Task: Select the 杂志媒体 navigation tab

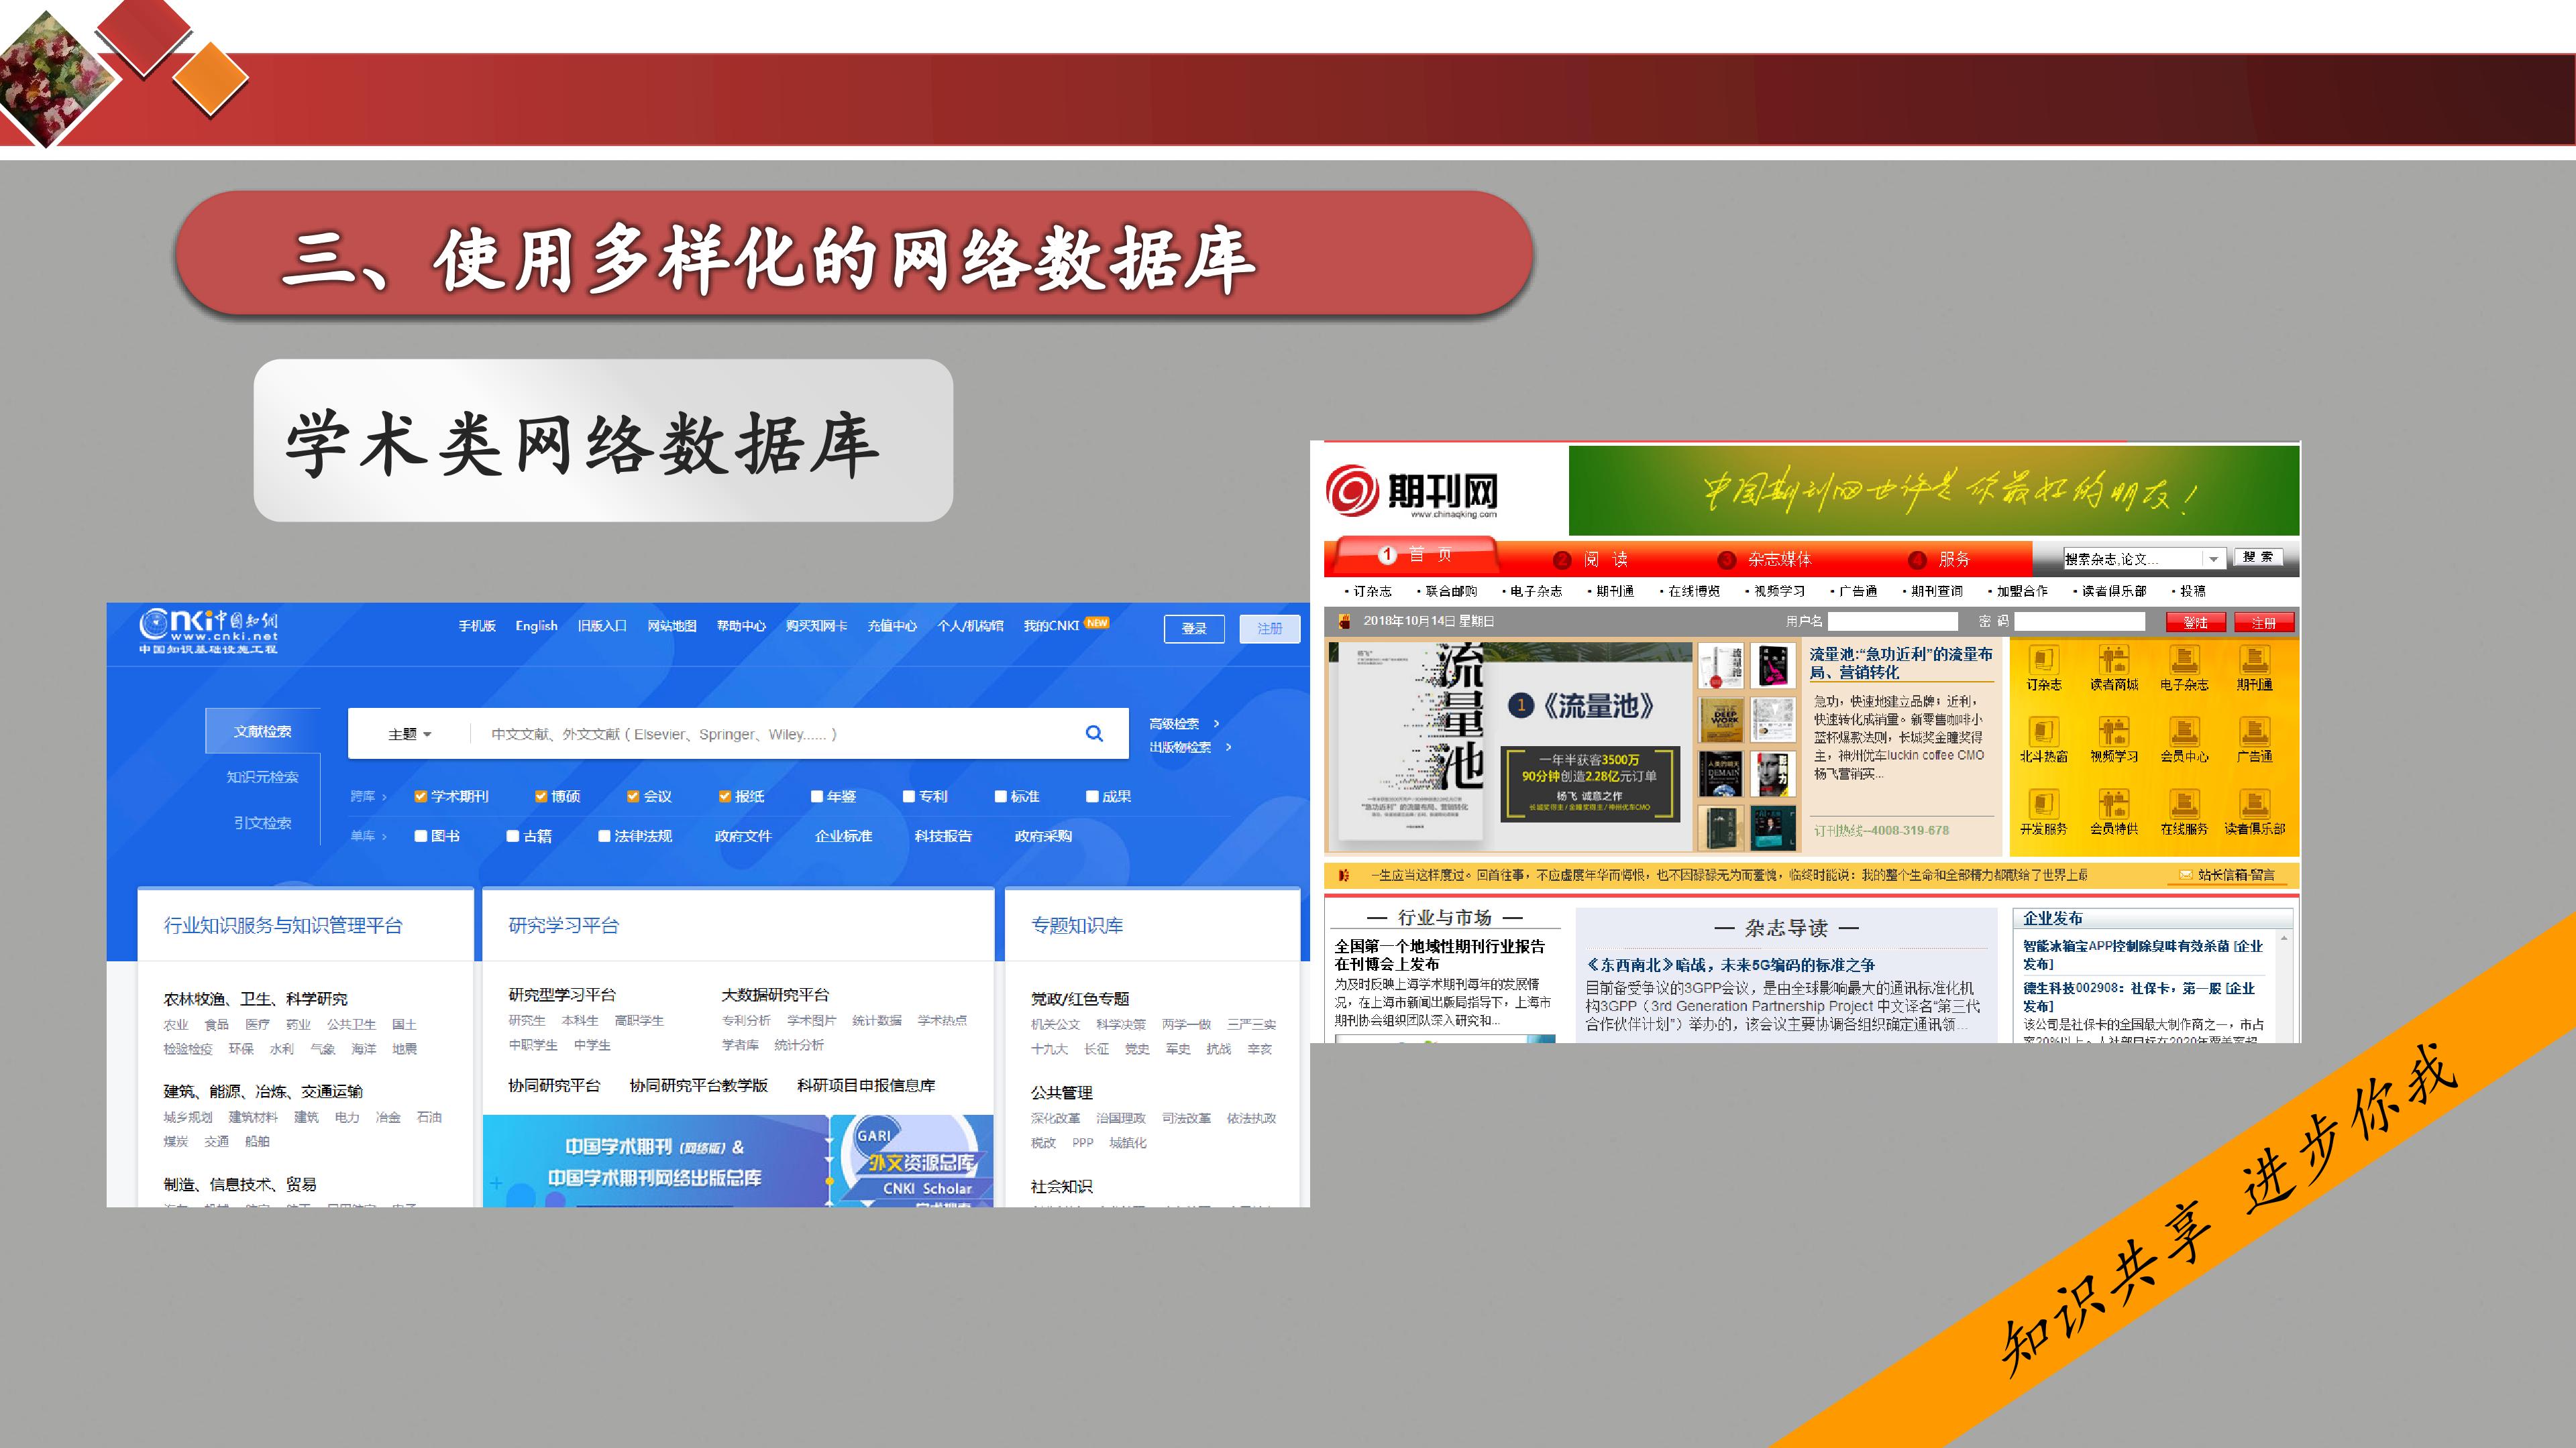Action: (x=1779, y=558)
